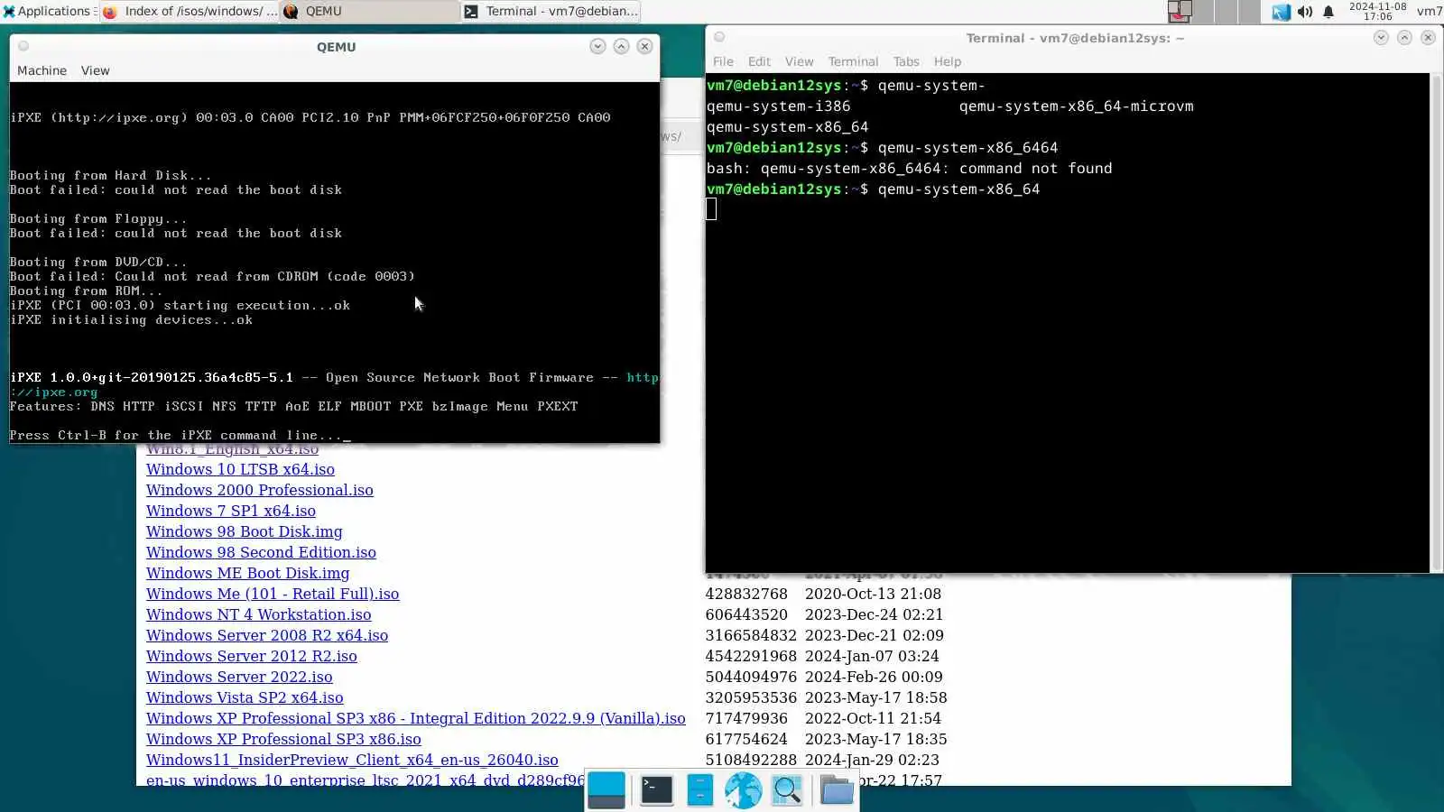
Task: Open the home folder icon in the dock
Action: [x=837, y=790]
